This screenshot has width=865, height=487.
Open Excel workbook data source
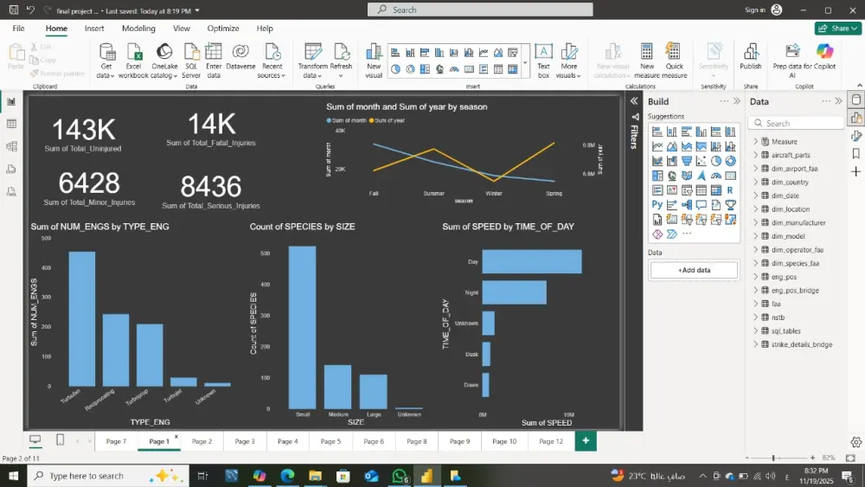pos(133,61)
